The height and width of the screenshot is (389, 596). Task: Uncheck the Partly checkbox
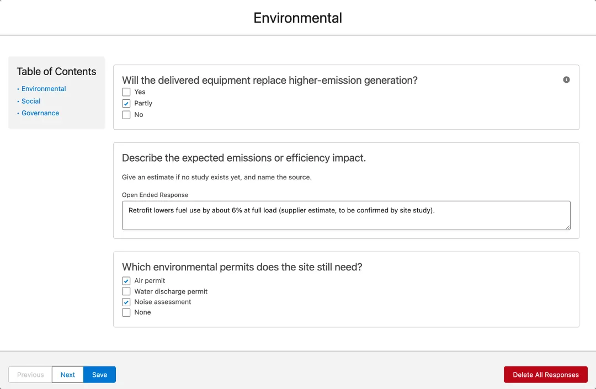point(126,103)
